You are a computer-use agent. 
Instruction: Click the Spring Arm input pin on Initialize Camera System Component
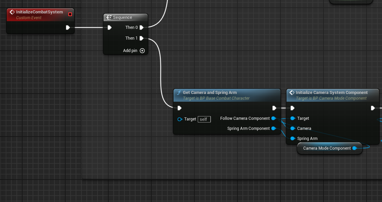click(292, 138)
